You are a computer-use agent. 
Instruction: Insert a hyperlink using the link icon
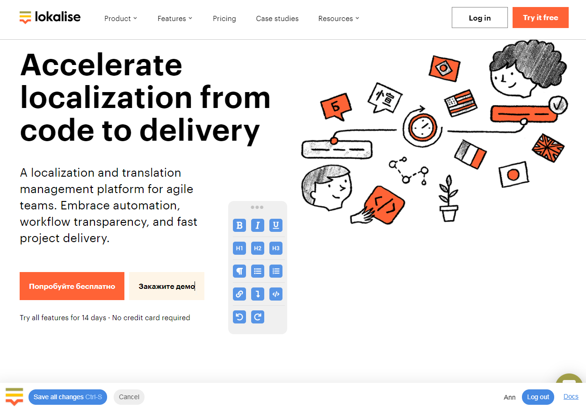(x=239, y=294)
